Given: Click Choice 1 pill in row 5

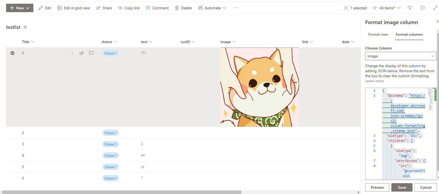Looking at the screenshot, I should tap(111, 167).
